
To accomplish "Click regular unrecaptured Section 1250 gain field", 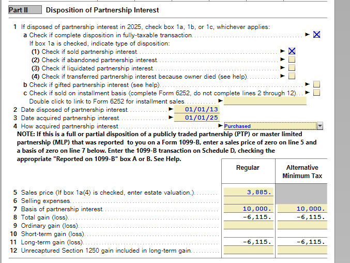I will coord(248,250).
